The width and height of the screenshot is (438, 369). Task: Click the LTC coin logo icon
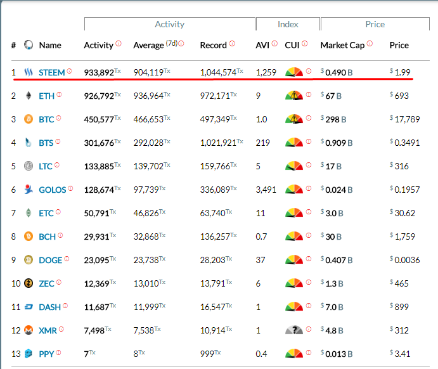(29, 166)
